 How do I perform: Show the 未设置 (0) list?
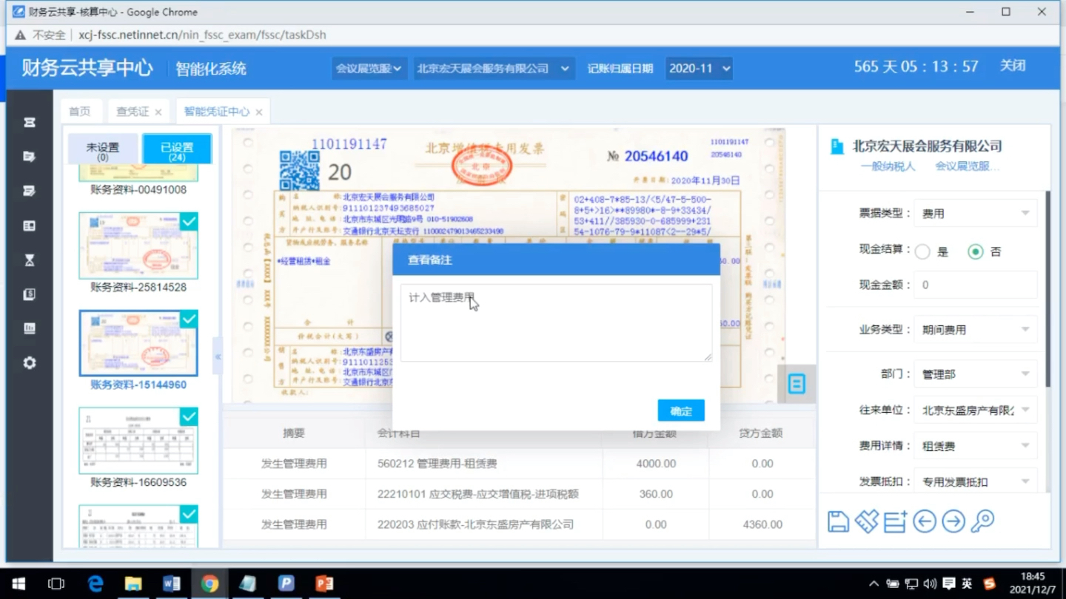point(103,149)
